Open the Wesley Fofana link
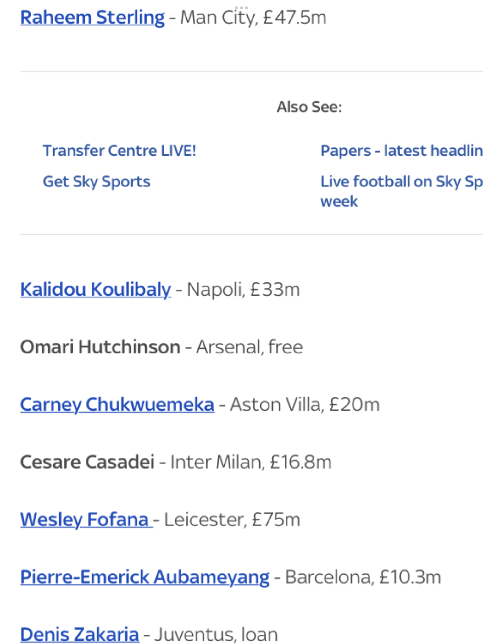This screenshot has width=483, height=644. 86,519
